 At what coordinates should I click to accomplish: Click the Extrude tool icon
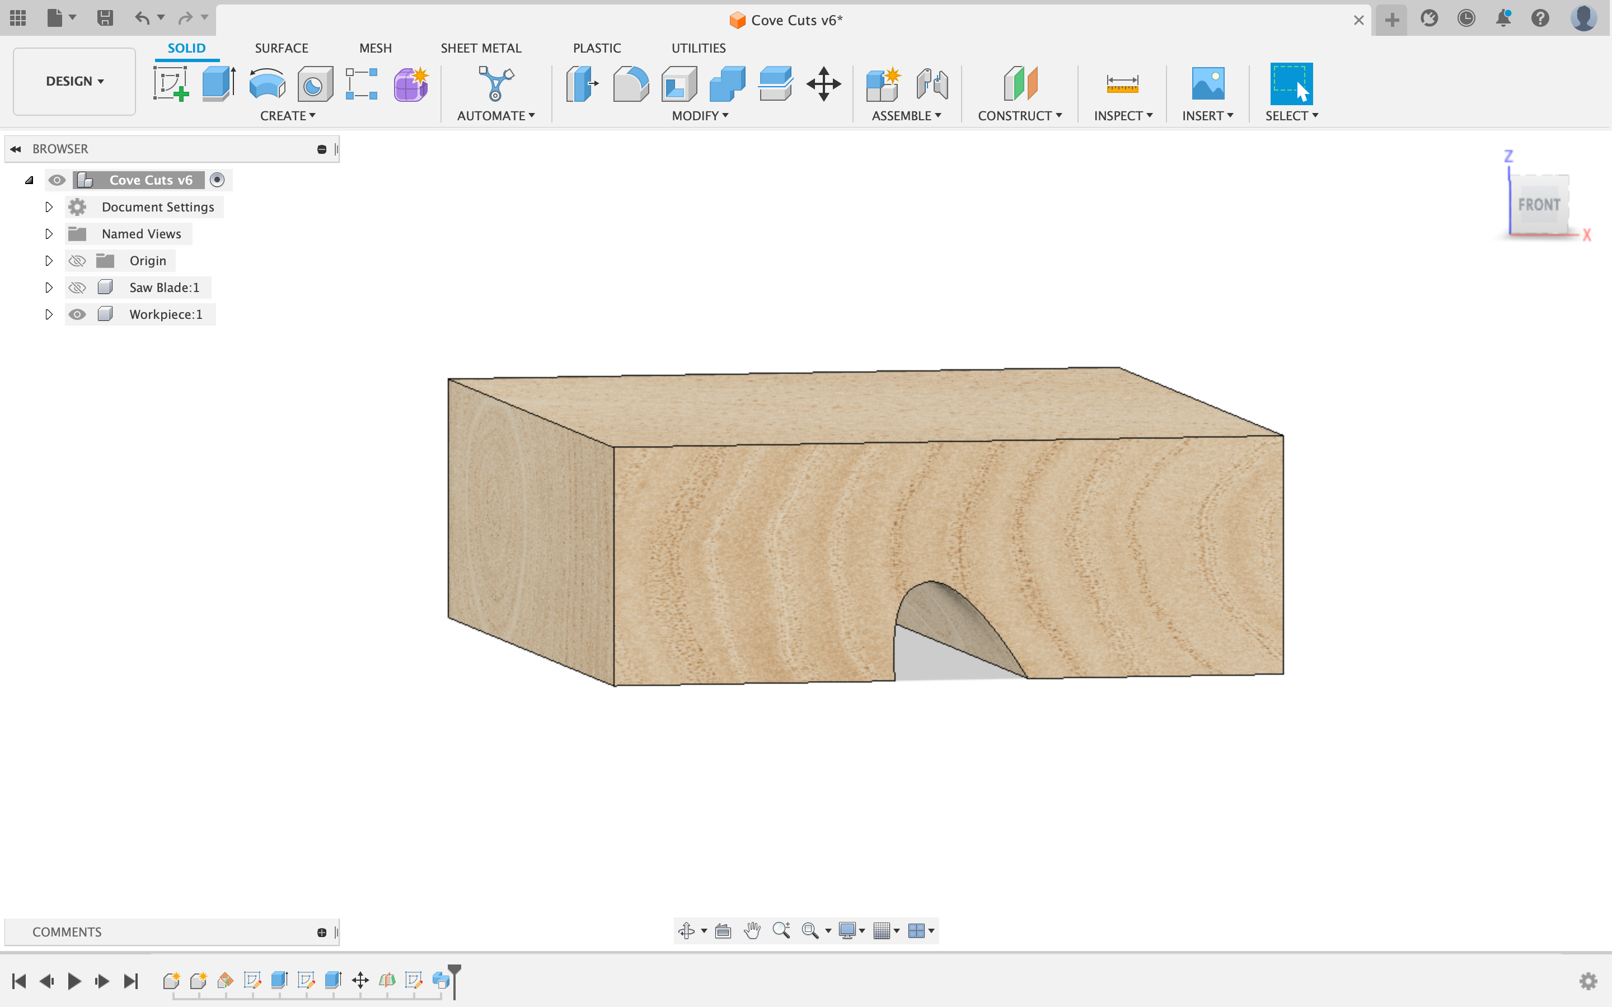(218, 84)
